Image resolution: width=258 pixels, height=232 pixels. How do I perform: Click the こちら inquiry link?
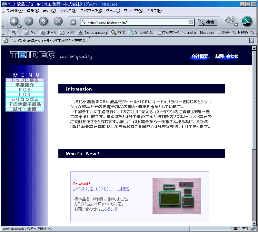pos(105,209)
